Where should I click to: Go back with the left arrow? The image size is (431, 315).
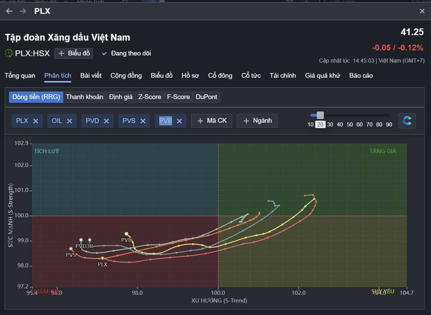coord(9,11)
